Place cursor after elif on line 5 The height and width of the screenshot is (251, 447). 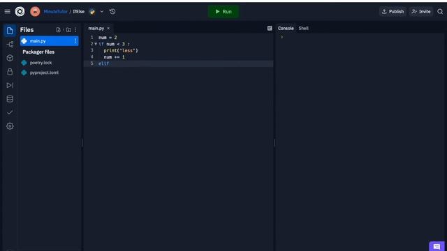(x=110, y=63)
